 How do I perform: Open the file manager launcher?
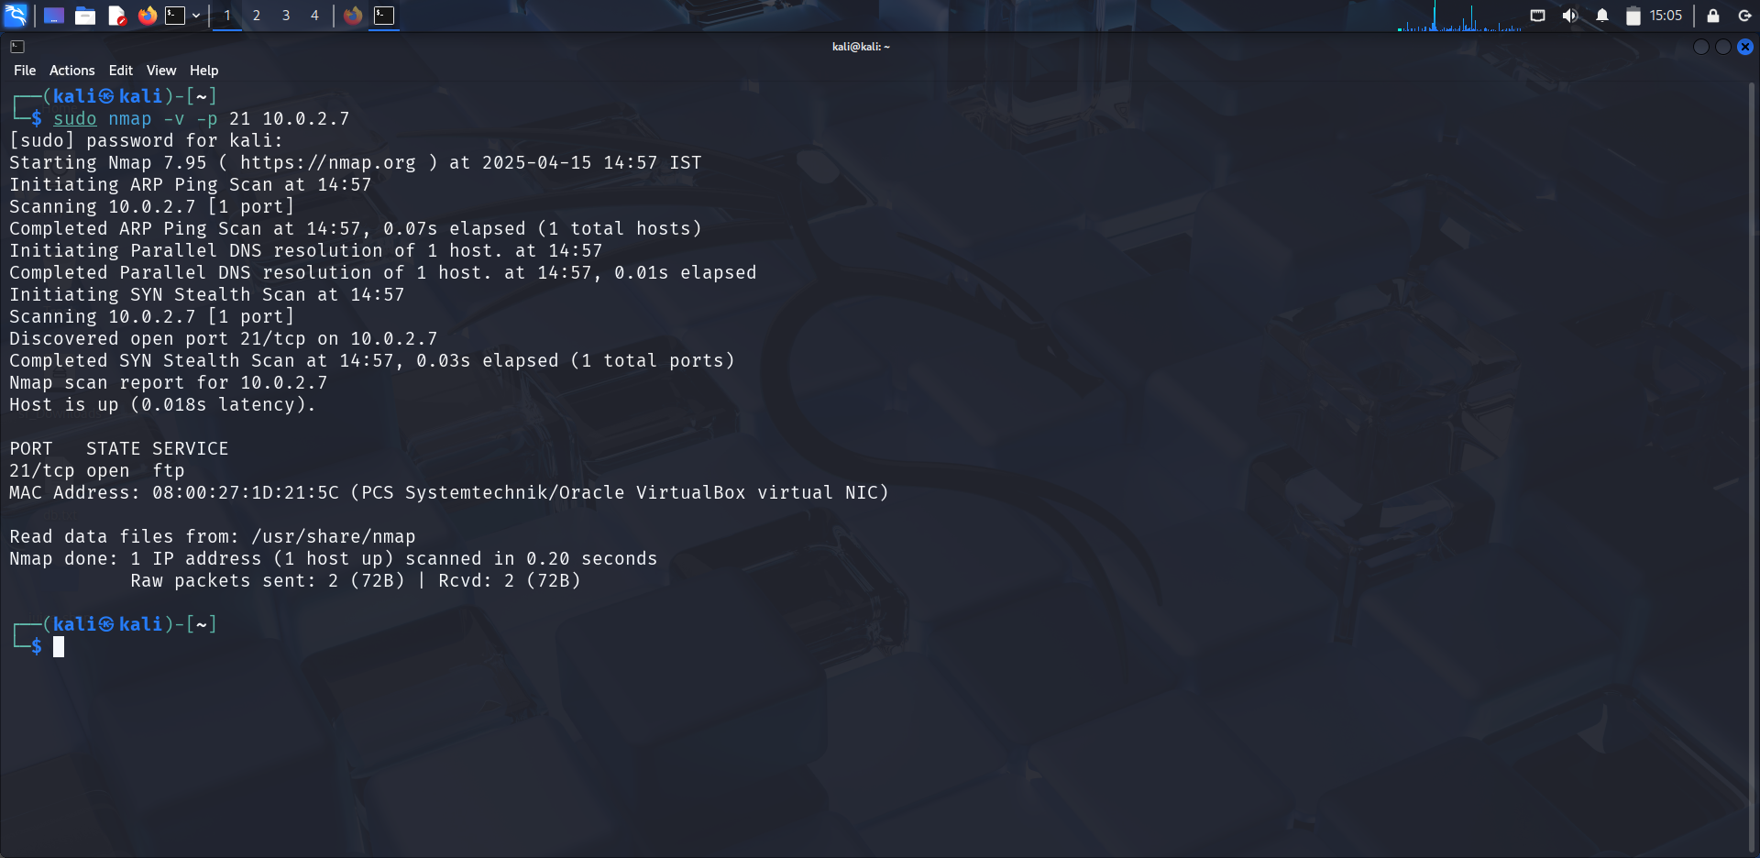85,16
